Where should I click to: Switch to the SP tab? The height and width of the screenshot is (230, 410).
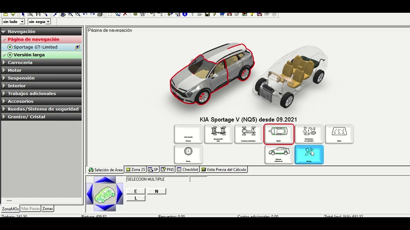coord(153,170)
